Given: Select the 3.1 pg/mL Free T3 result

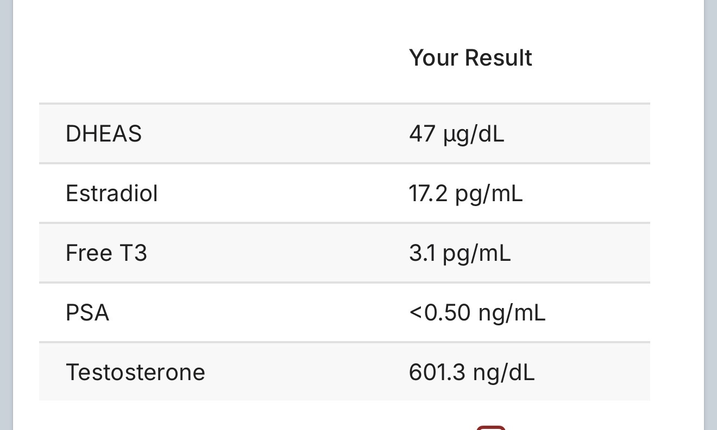Looking at the screenshot, I should [x=460, y=253].
